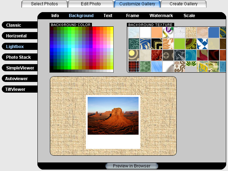Viewport: 228px width, 171px height.
Task: Apply the light blue marble texture
Action: click(x=134, y=32)
